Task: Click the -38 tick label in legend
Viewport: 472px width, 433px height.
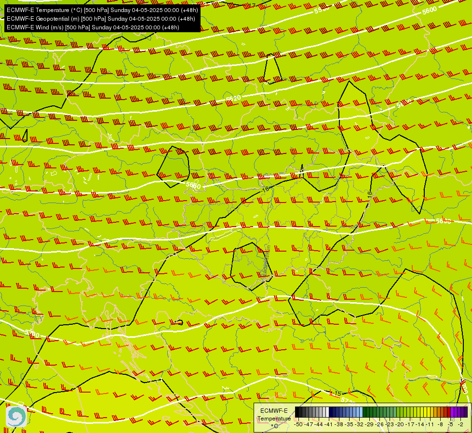Action: click(339, 424)
